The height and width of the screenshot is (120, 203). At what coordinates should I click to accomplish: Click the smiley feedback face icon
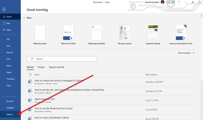(168, 2)
